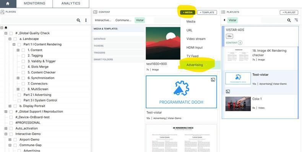This screenshot has width=302, height=152.
Task: Collapse the # _Global Quality Check node
Action: click(6, 33)
